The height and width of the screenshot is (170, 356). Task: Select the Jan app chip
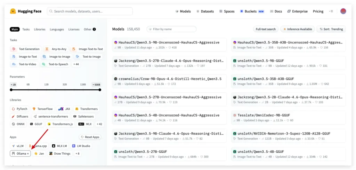coord(39,154)
